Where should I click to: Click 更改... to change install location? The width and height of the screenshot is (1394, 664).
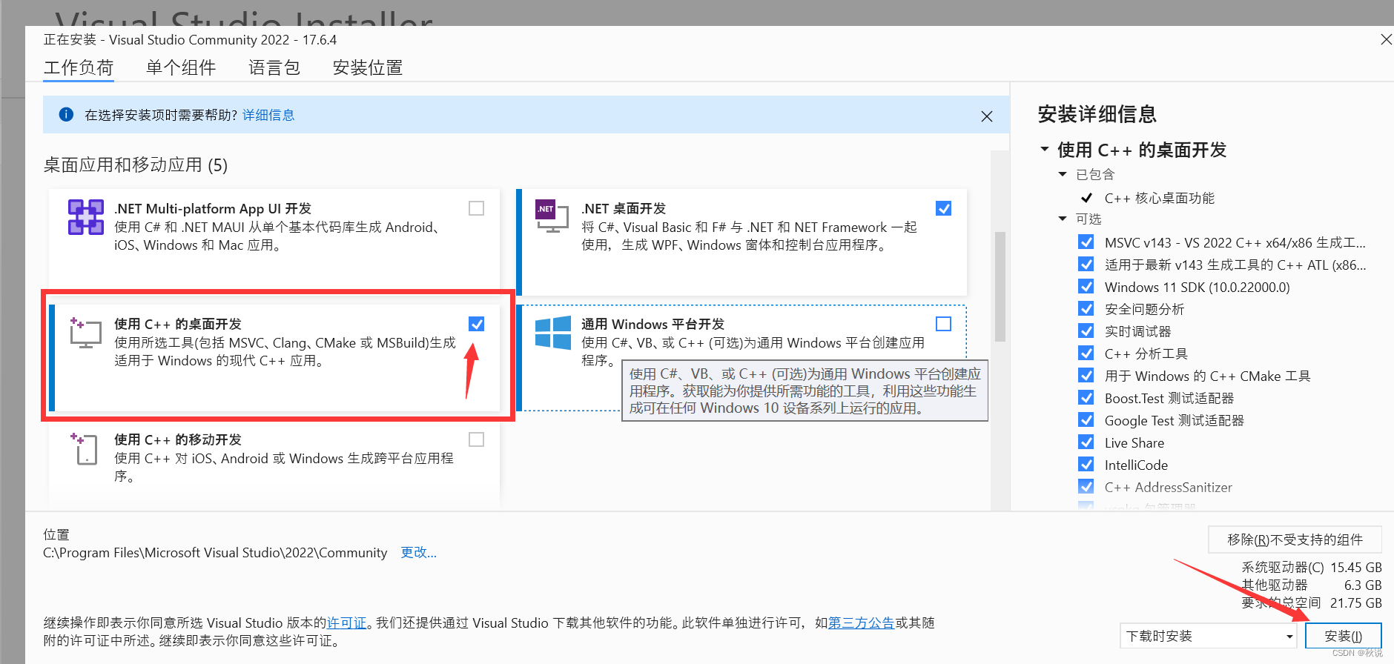[419, 553]
